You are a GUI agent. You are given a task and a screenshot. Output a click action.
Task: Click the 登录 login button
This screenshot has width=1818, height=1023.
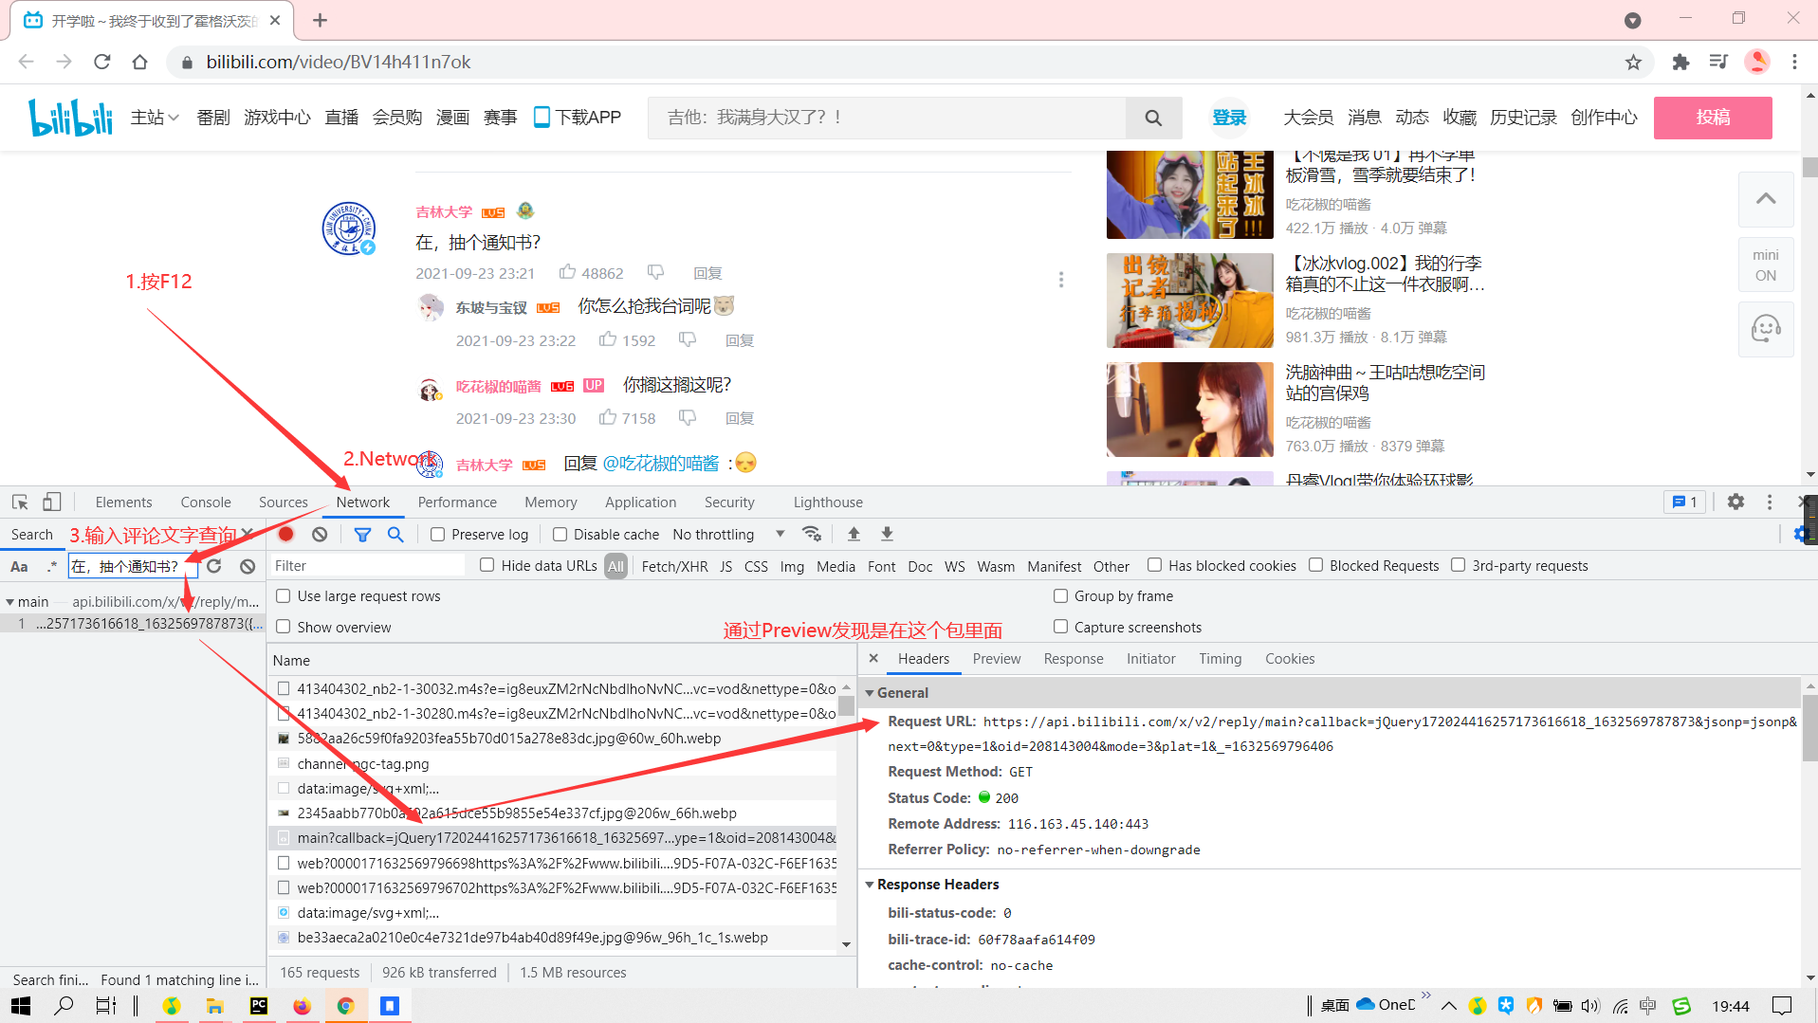1229,118
